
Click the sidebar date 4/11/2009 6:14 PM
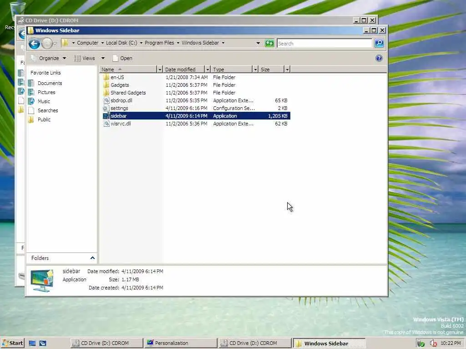pos(186,116)
